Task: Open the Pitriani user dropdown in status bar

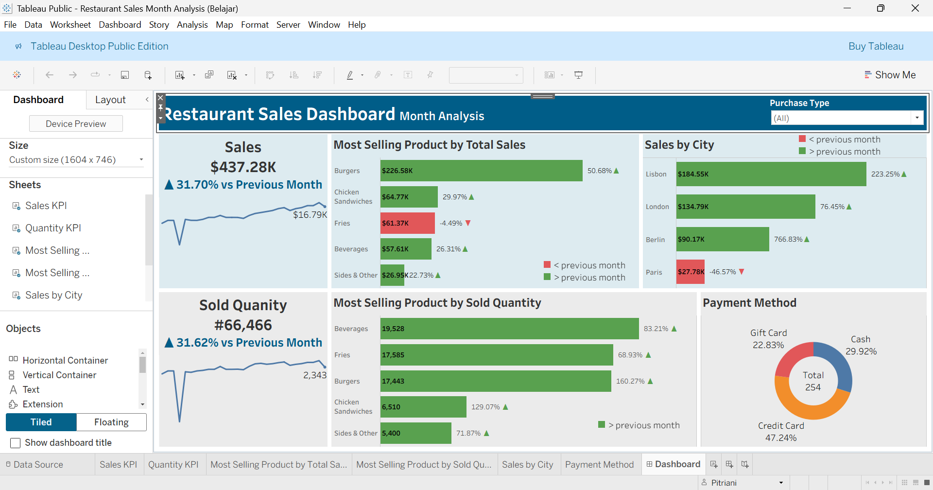Action: point(781,483)
